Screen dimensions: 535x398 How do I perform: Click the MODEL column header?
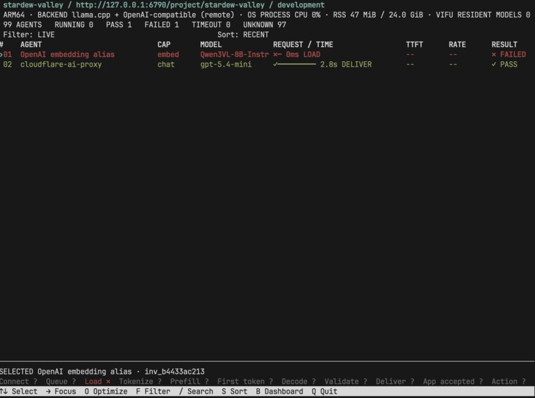point(211,44)
